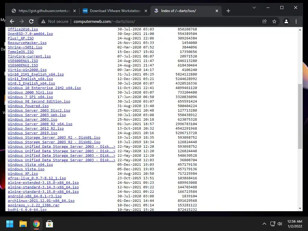
Task: Show hidden system tray icons
Action: (264, 224)
